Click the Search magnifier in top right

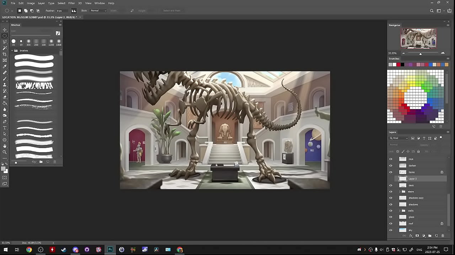coord(432,11)
